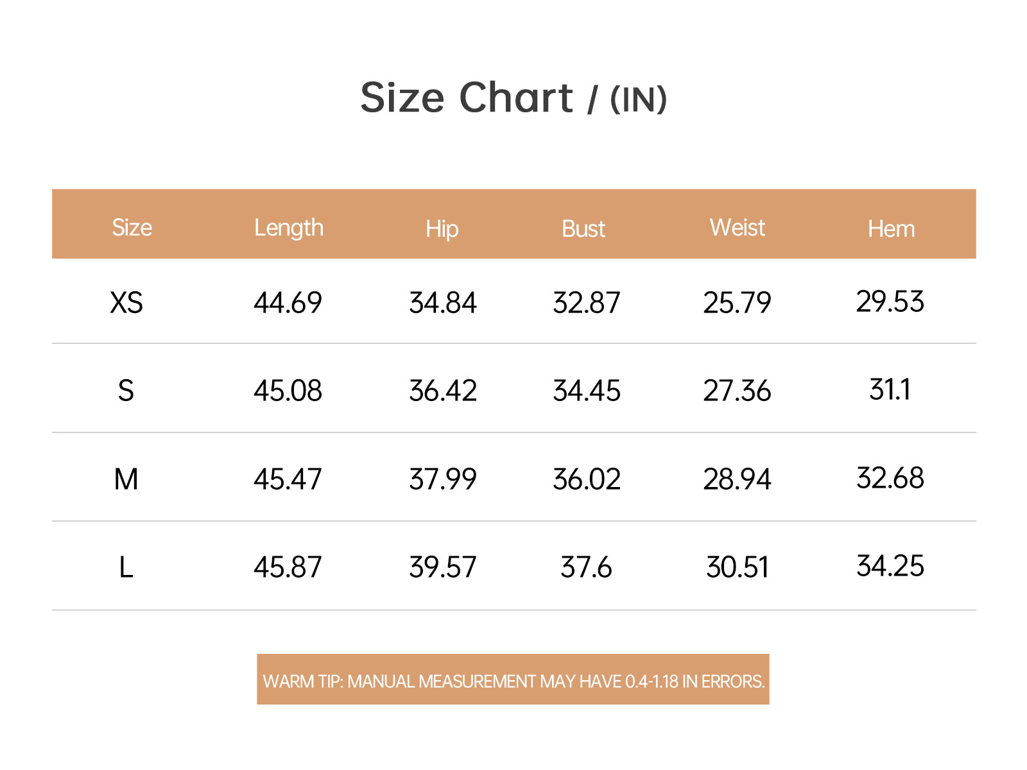Select the Weist column header
This screenshot has height=770, width=1027.
[738, 228]
